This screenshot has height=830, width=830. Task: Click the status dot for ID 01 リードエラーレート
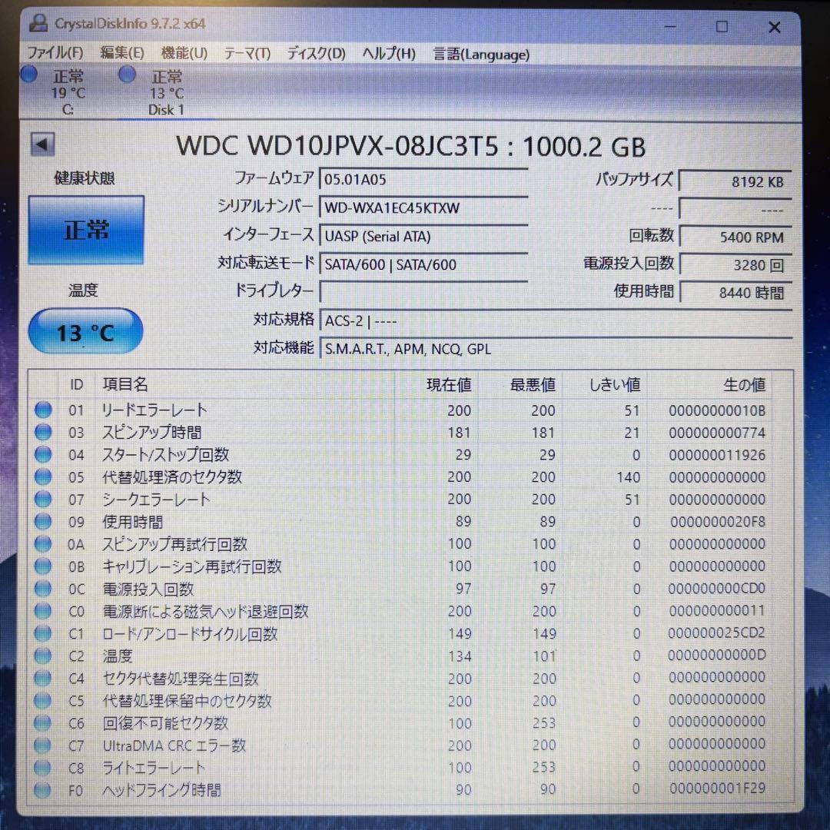coord(43,410)
